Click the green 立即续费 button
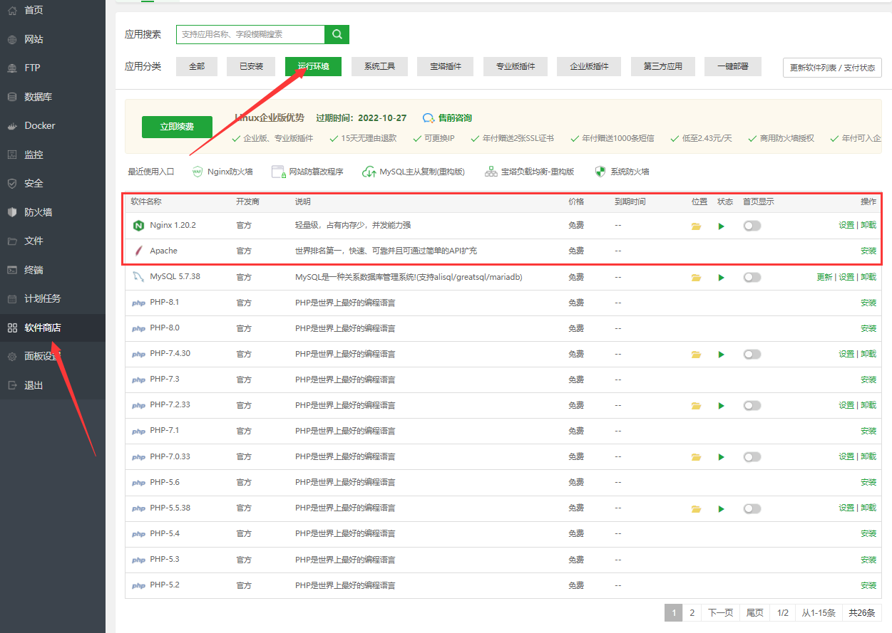 point(177,127)
